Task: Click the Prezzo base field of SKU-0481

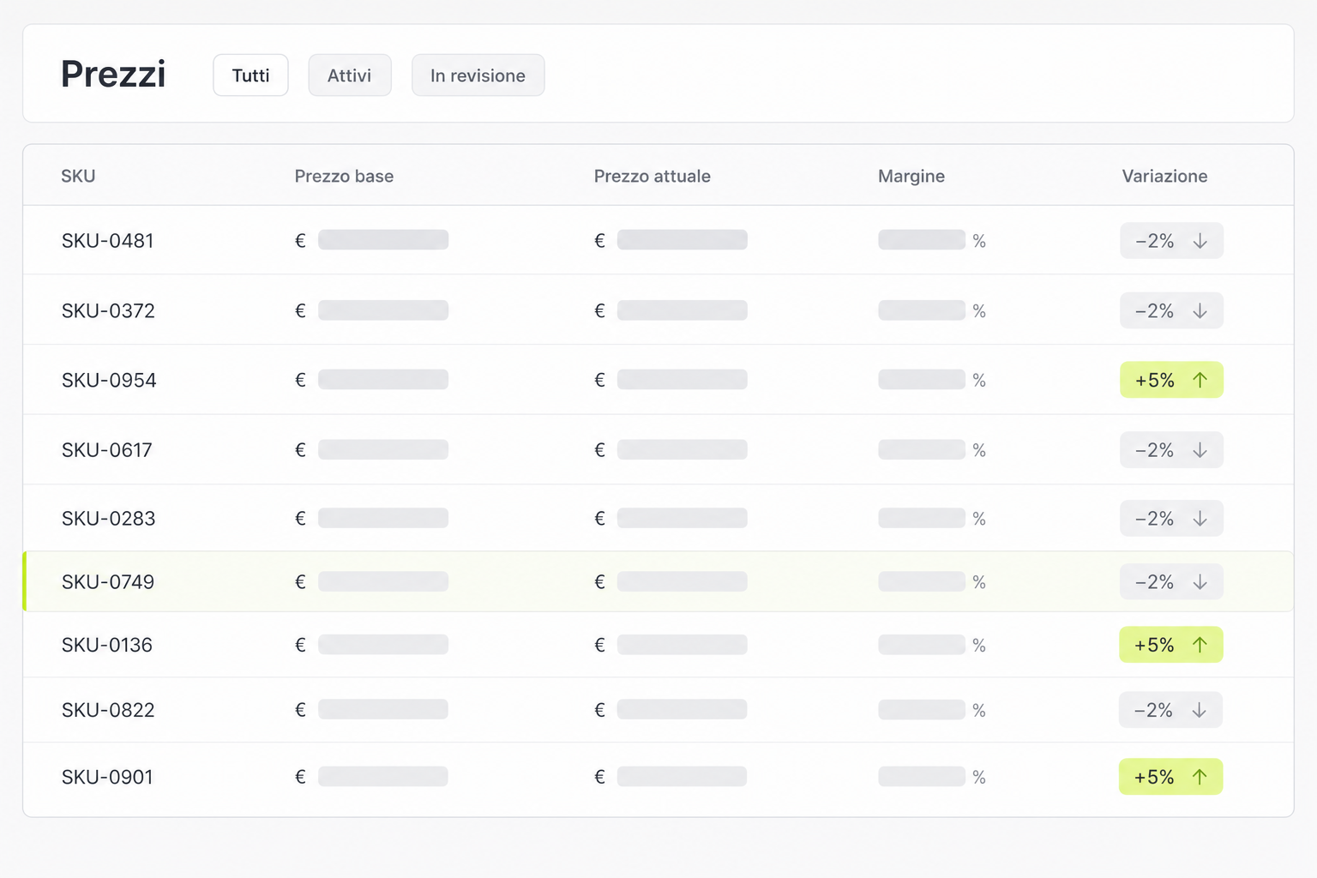Action: [x=383, y=239]
